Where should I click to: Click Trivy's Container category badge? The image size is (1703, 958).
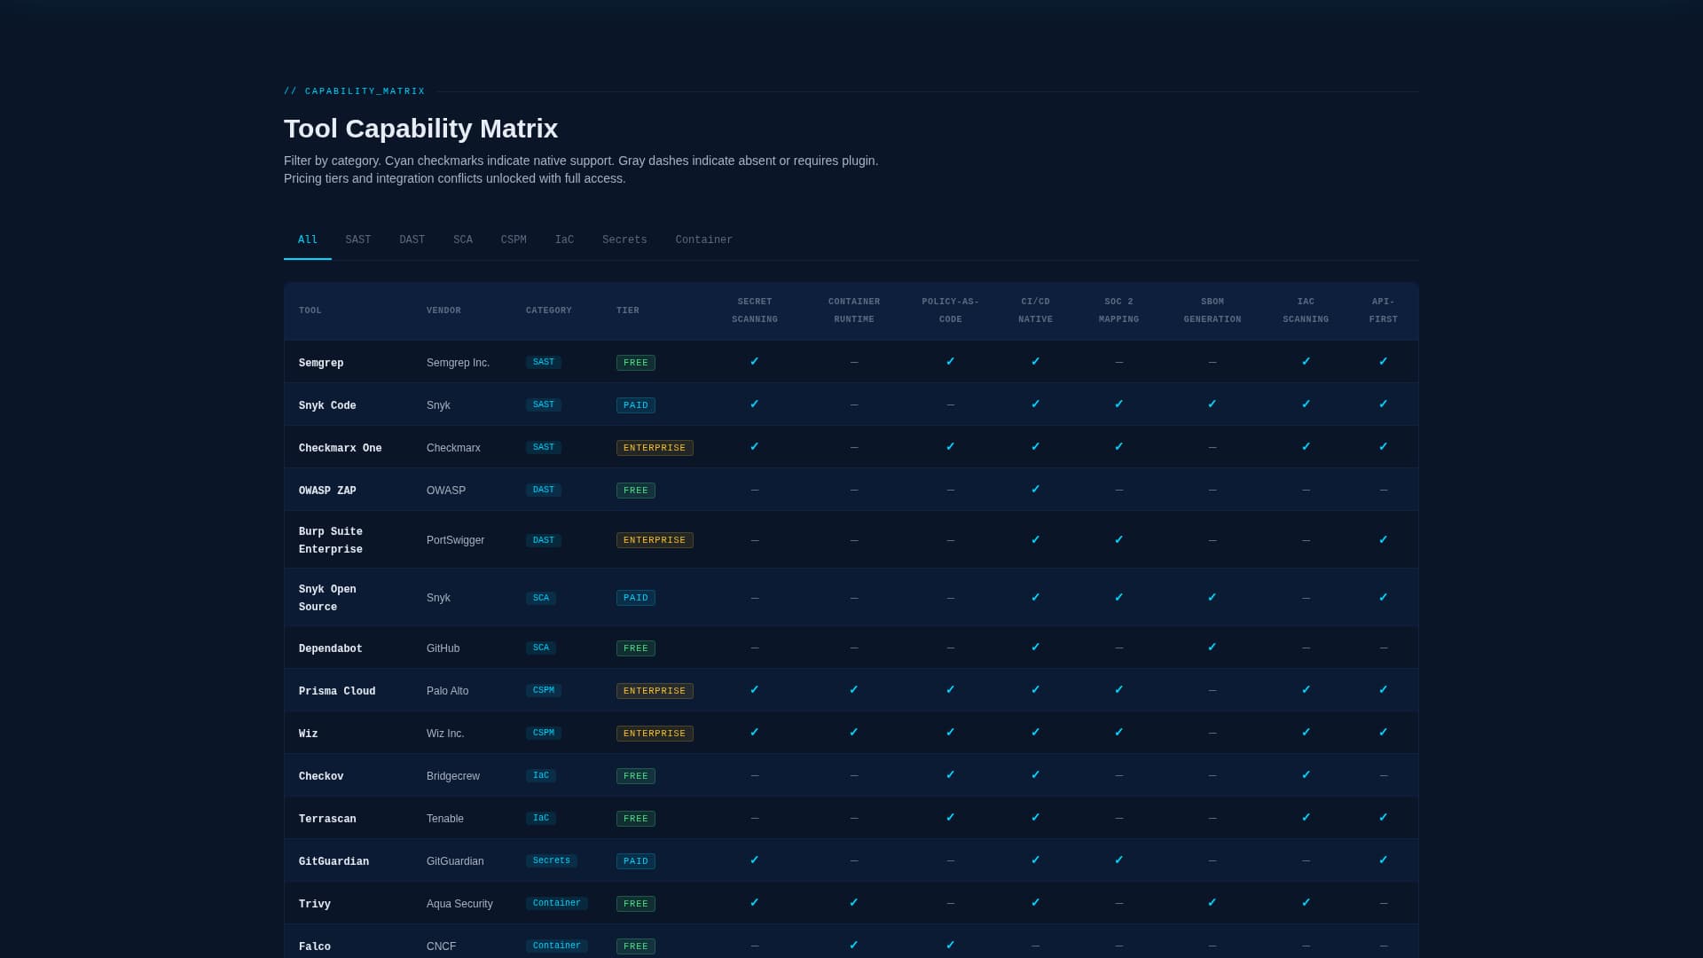[x=557, y=903]
